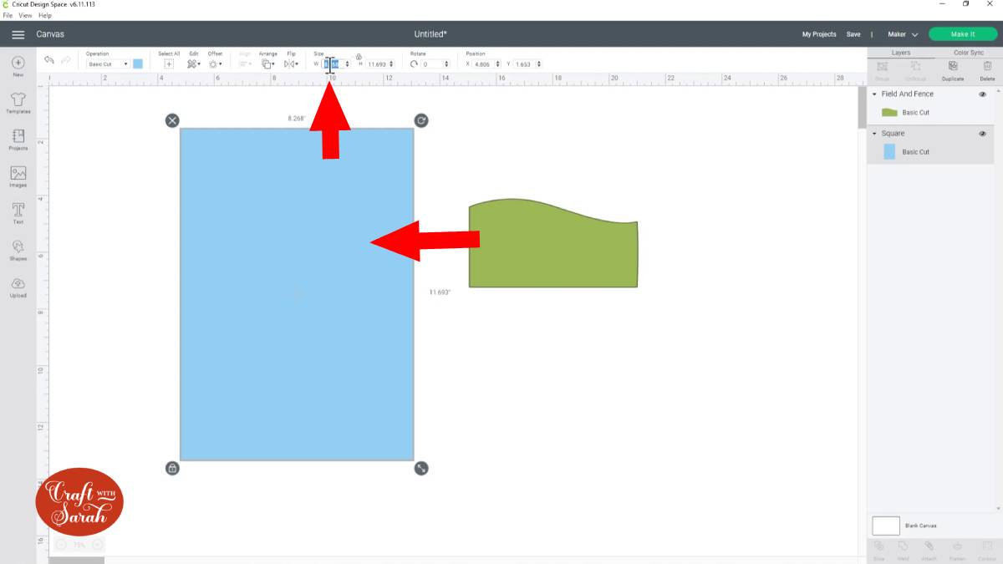
Task: Collapse the Field And Fence layer group
Action: [874, 94]
